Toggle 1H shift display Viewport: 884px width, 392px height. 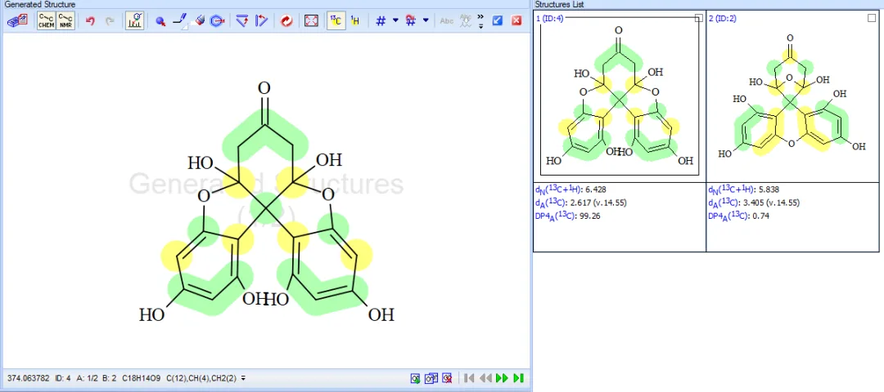point(354,20)
